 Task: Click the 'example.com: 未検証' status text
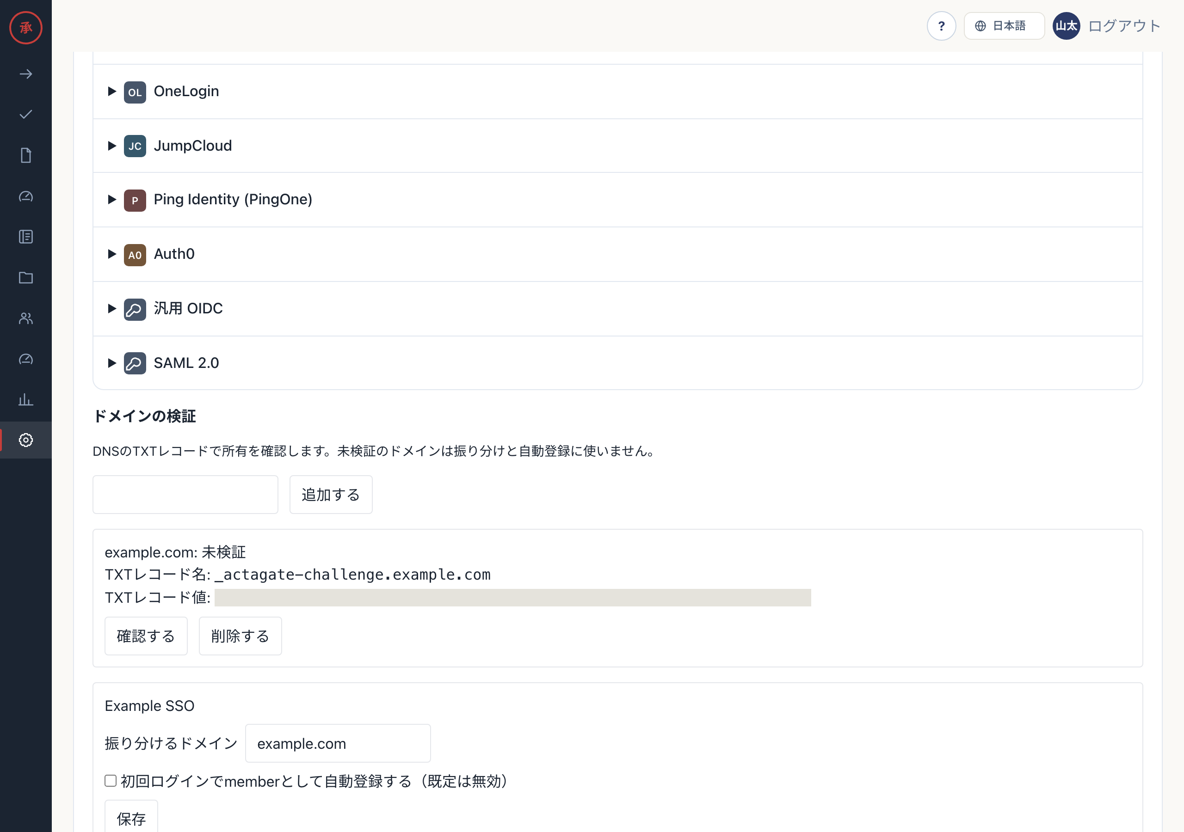(x=175, y=552)
